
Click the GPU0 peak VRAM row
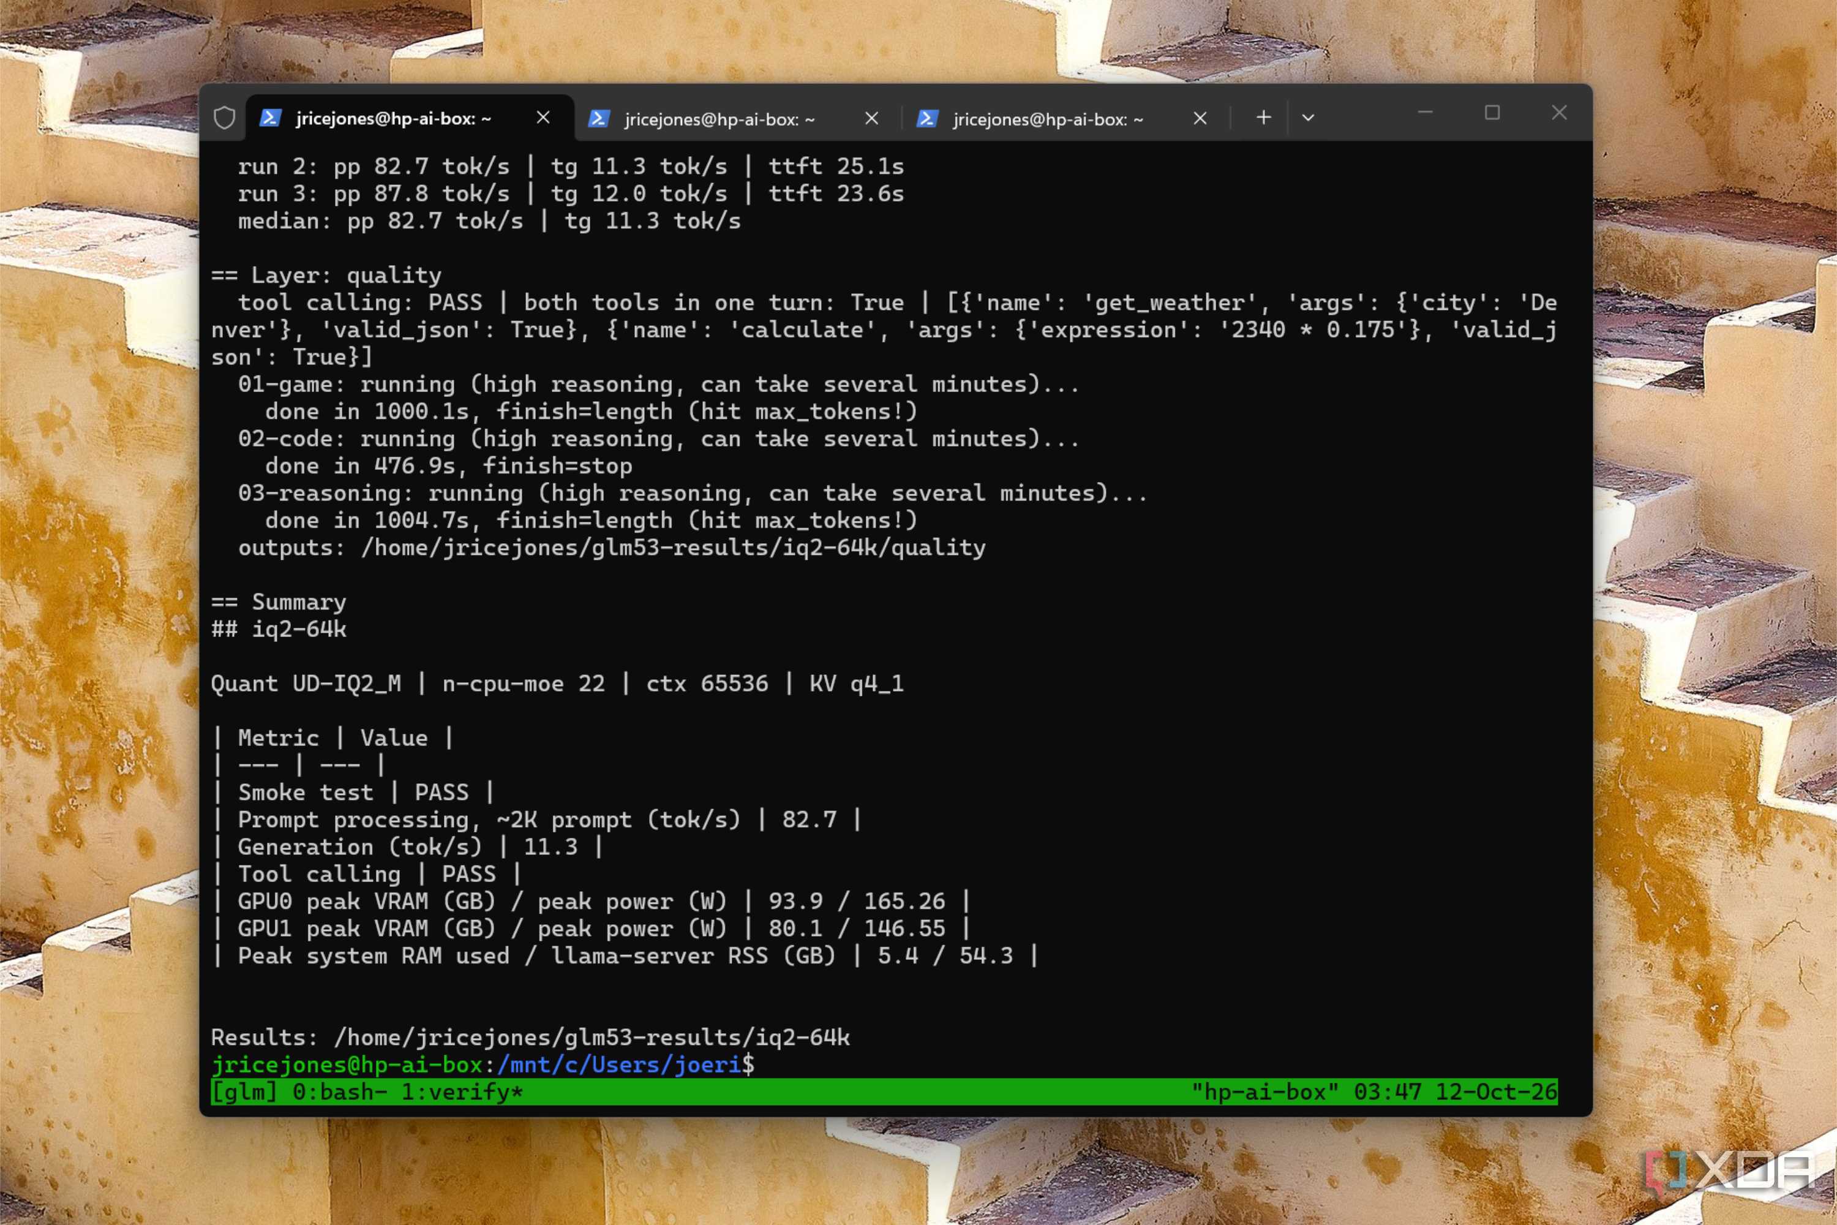592,902
